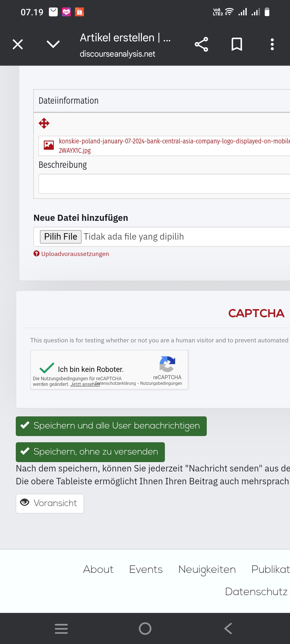
Task: Open Uploadvoraussetzungen help link
Action: 75,254
